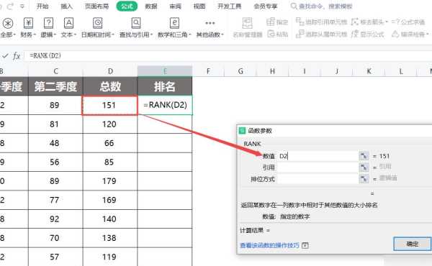Click the formula bar showing =RANK(D2)

(x=229, y=56)
